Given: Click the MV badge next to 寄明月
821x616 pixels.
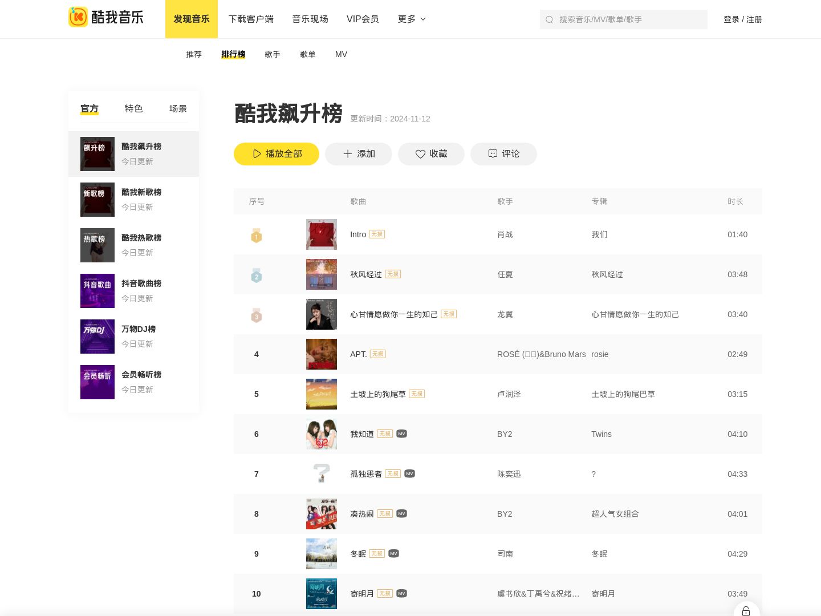Looking at the screenshot, I should [x=401, y=594].
